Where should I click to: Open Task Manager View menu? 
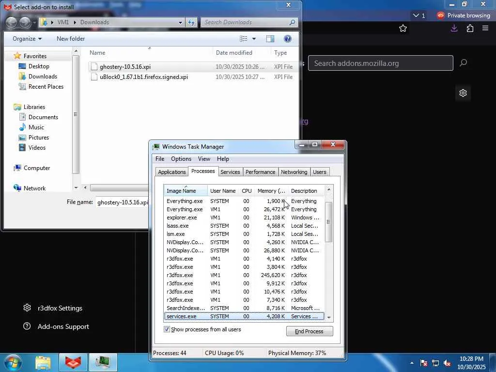[x=204, y=159]
